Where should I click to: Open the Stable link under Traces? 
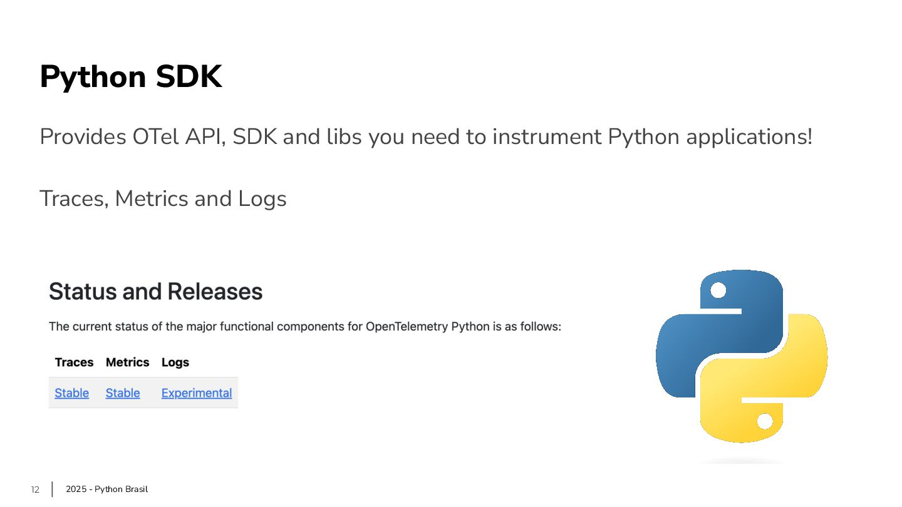point(71,393)
